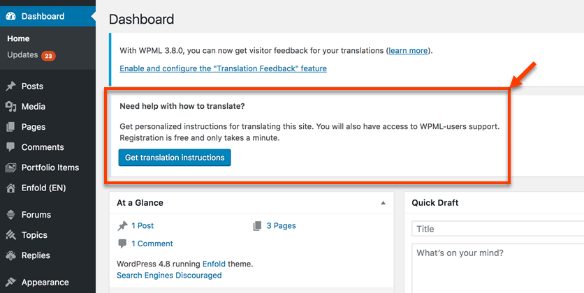Image resolution: width=584 pixels, height=293 pixels.
Task: Click the Topics icon in sidebar
Action: pyautogui.click(x=10, y=235)
